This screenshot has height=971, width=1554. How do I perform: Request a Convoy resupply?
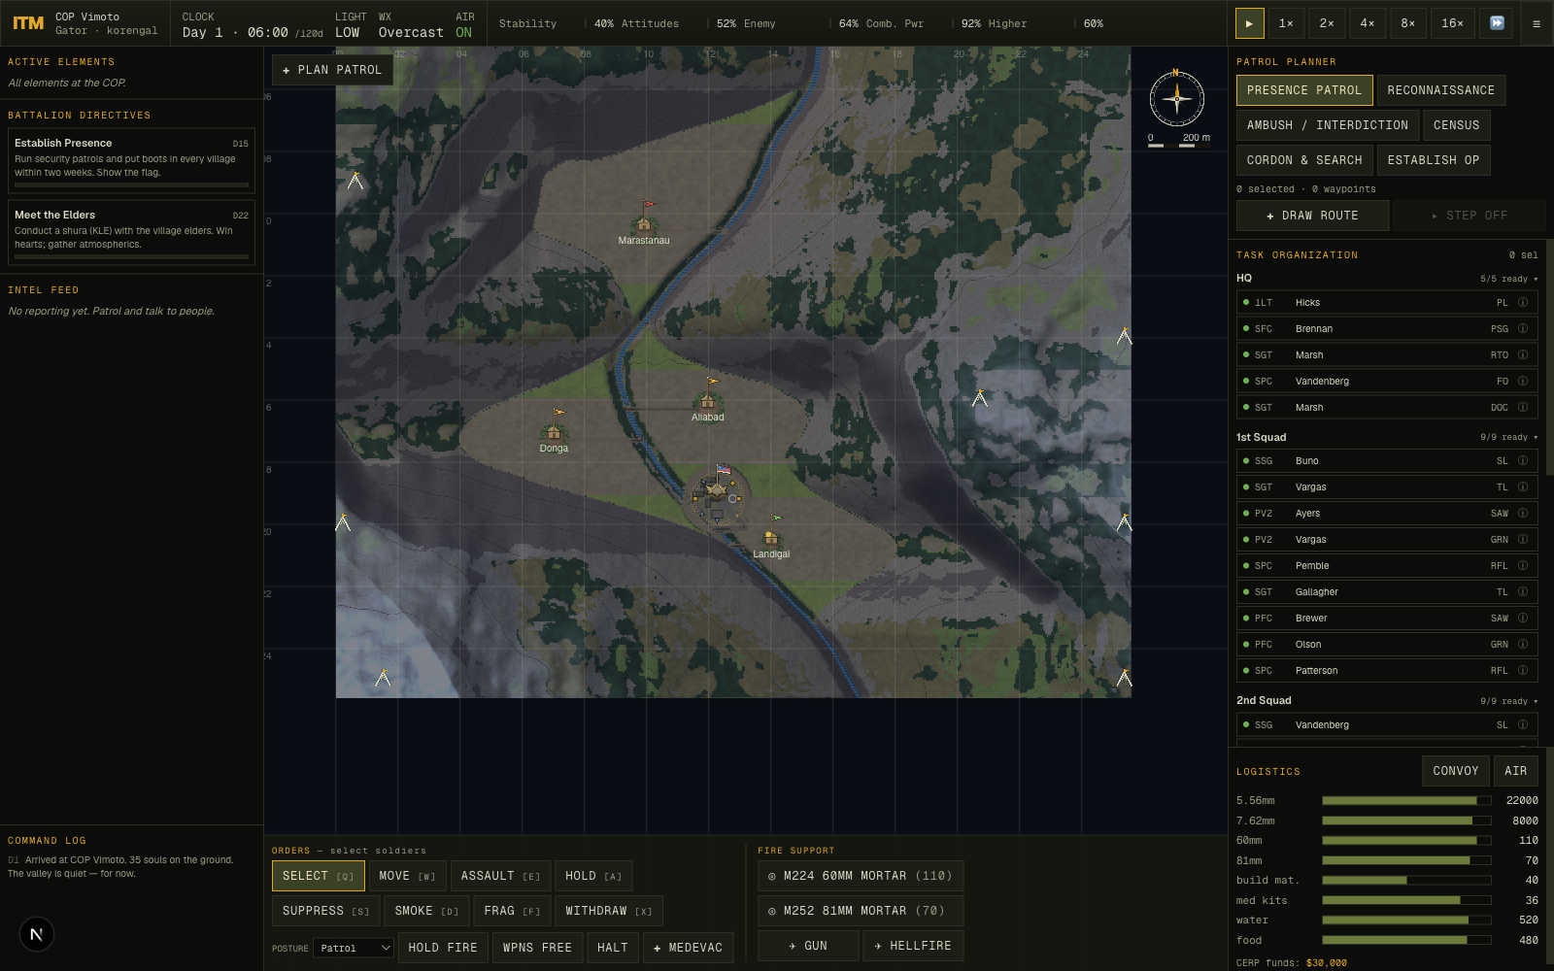tap(1455, 771)
